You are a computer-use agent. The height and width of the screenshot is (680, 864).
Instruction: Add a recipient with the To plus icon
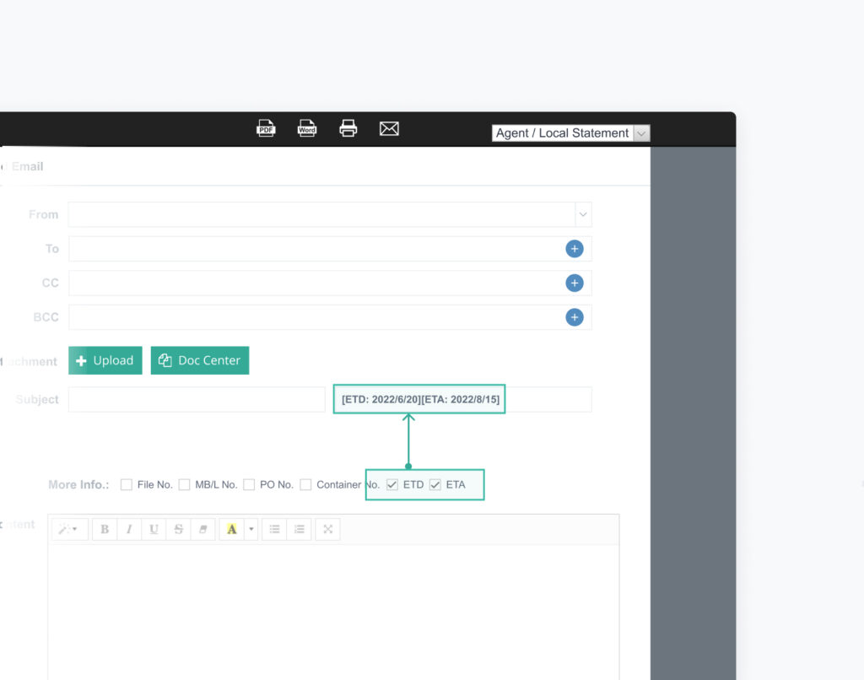pyautogui.click(x=575, y=249)
